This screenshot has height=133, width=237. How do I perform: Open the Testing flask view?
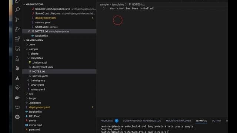[17, 58]
